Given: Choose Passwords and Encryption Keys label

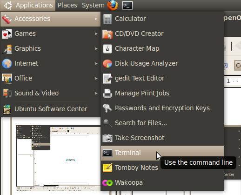Looking at the screenshot, I should click(x=162, y=108).
